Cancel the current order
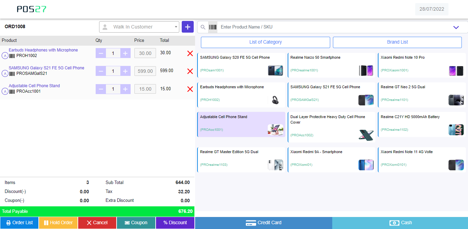The image size is (468, 229). pos(97,223)
